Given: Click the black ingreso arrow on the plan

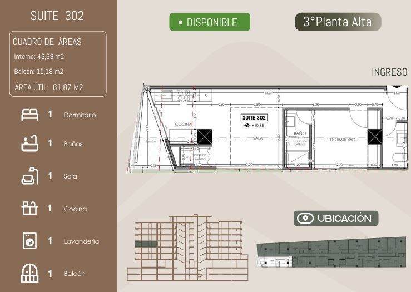Looking at the screenshot, I should 397,87.
